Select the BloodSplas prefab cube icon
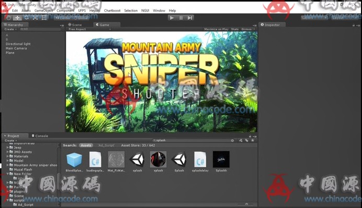The width and height of the screenshot is (362, 208). pyautogui.click(x=74, y=160)
